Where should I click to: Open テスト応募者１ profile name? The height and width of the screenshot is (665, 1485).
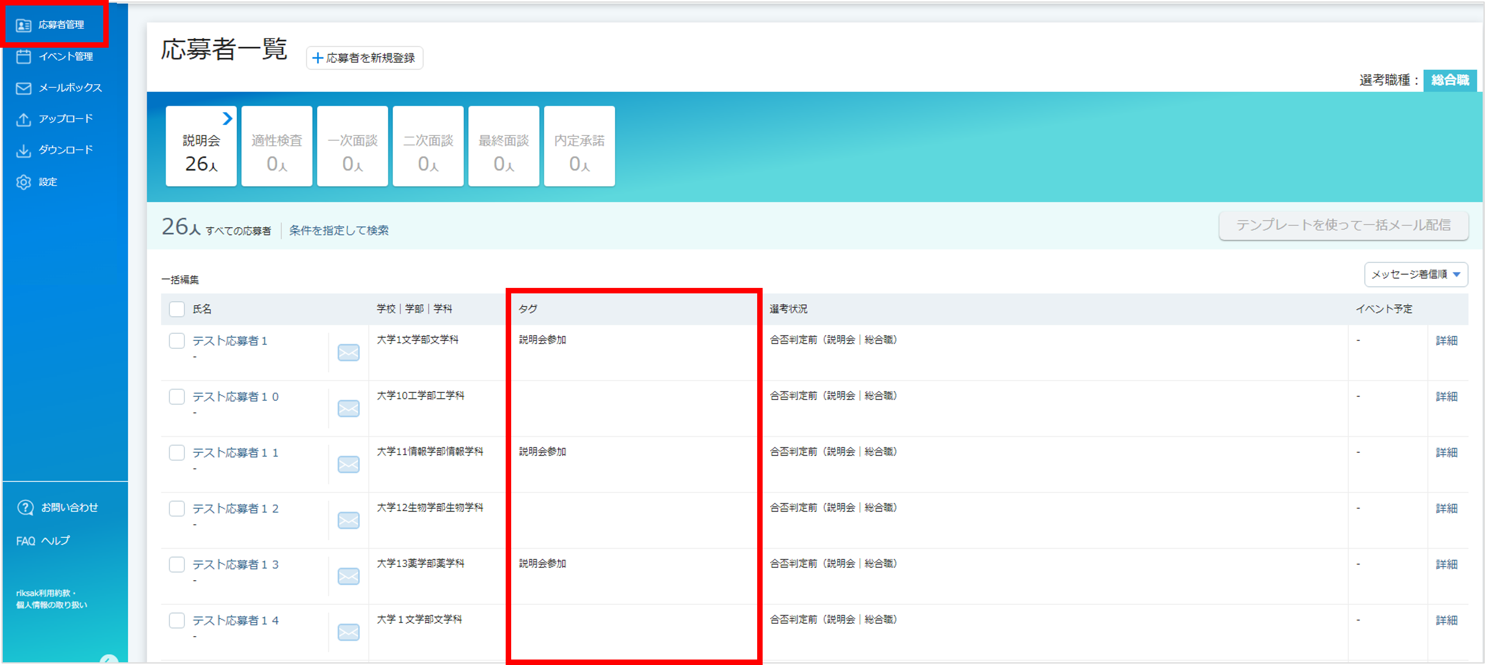coord(230,341)
